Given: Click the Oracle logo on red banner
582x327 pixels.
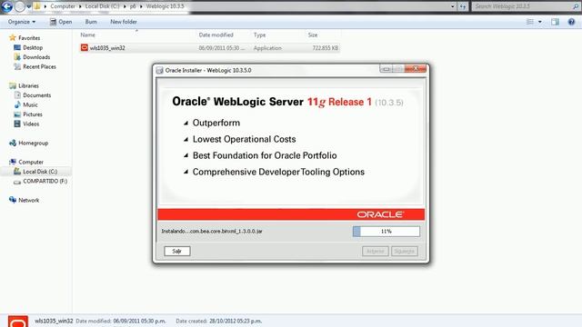Looking at the screenshot, I should 380,214.
